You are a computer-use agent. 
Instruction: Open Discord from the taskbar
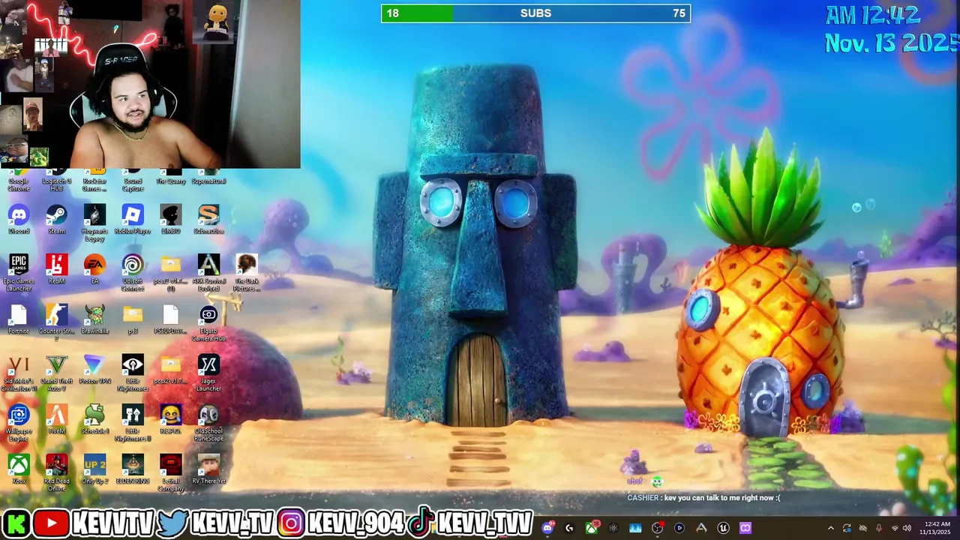(x=547, y=528)
